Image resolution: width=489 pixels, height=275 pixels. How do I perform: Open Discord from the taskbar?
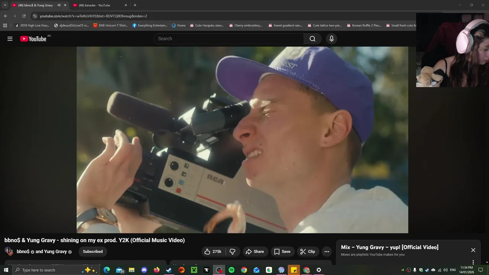point(144,270)
